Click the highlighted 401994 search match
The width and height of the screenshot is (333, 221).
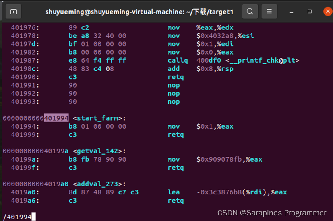(56, 118)
